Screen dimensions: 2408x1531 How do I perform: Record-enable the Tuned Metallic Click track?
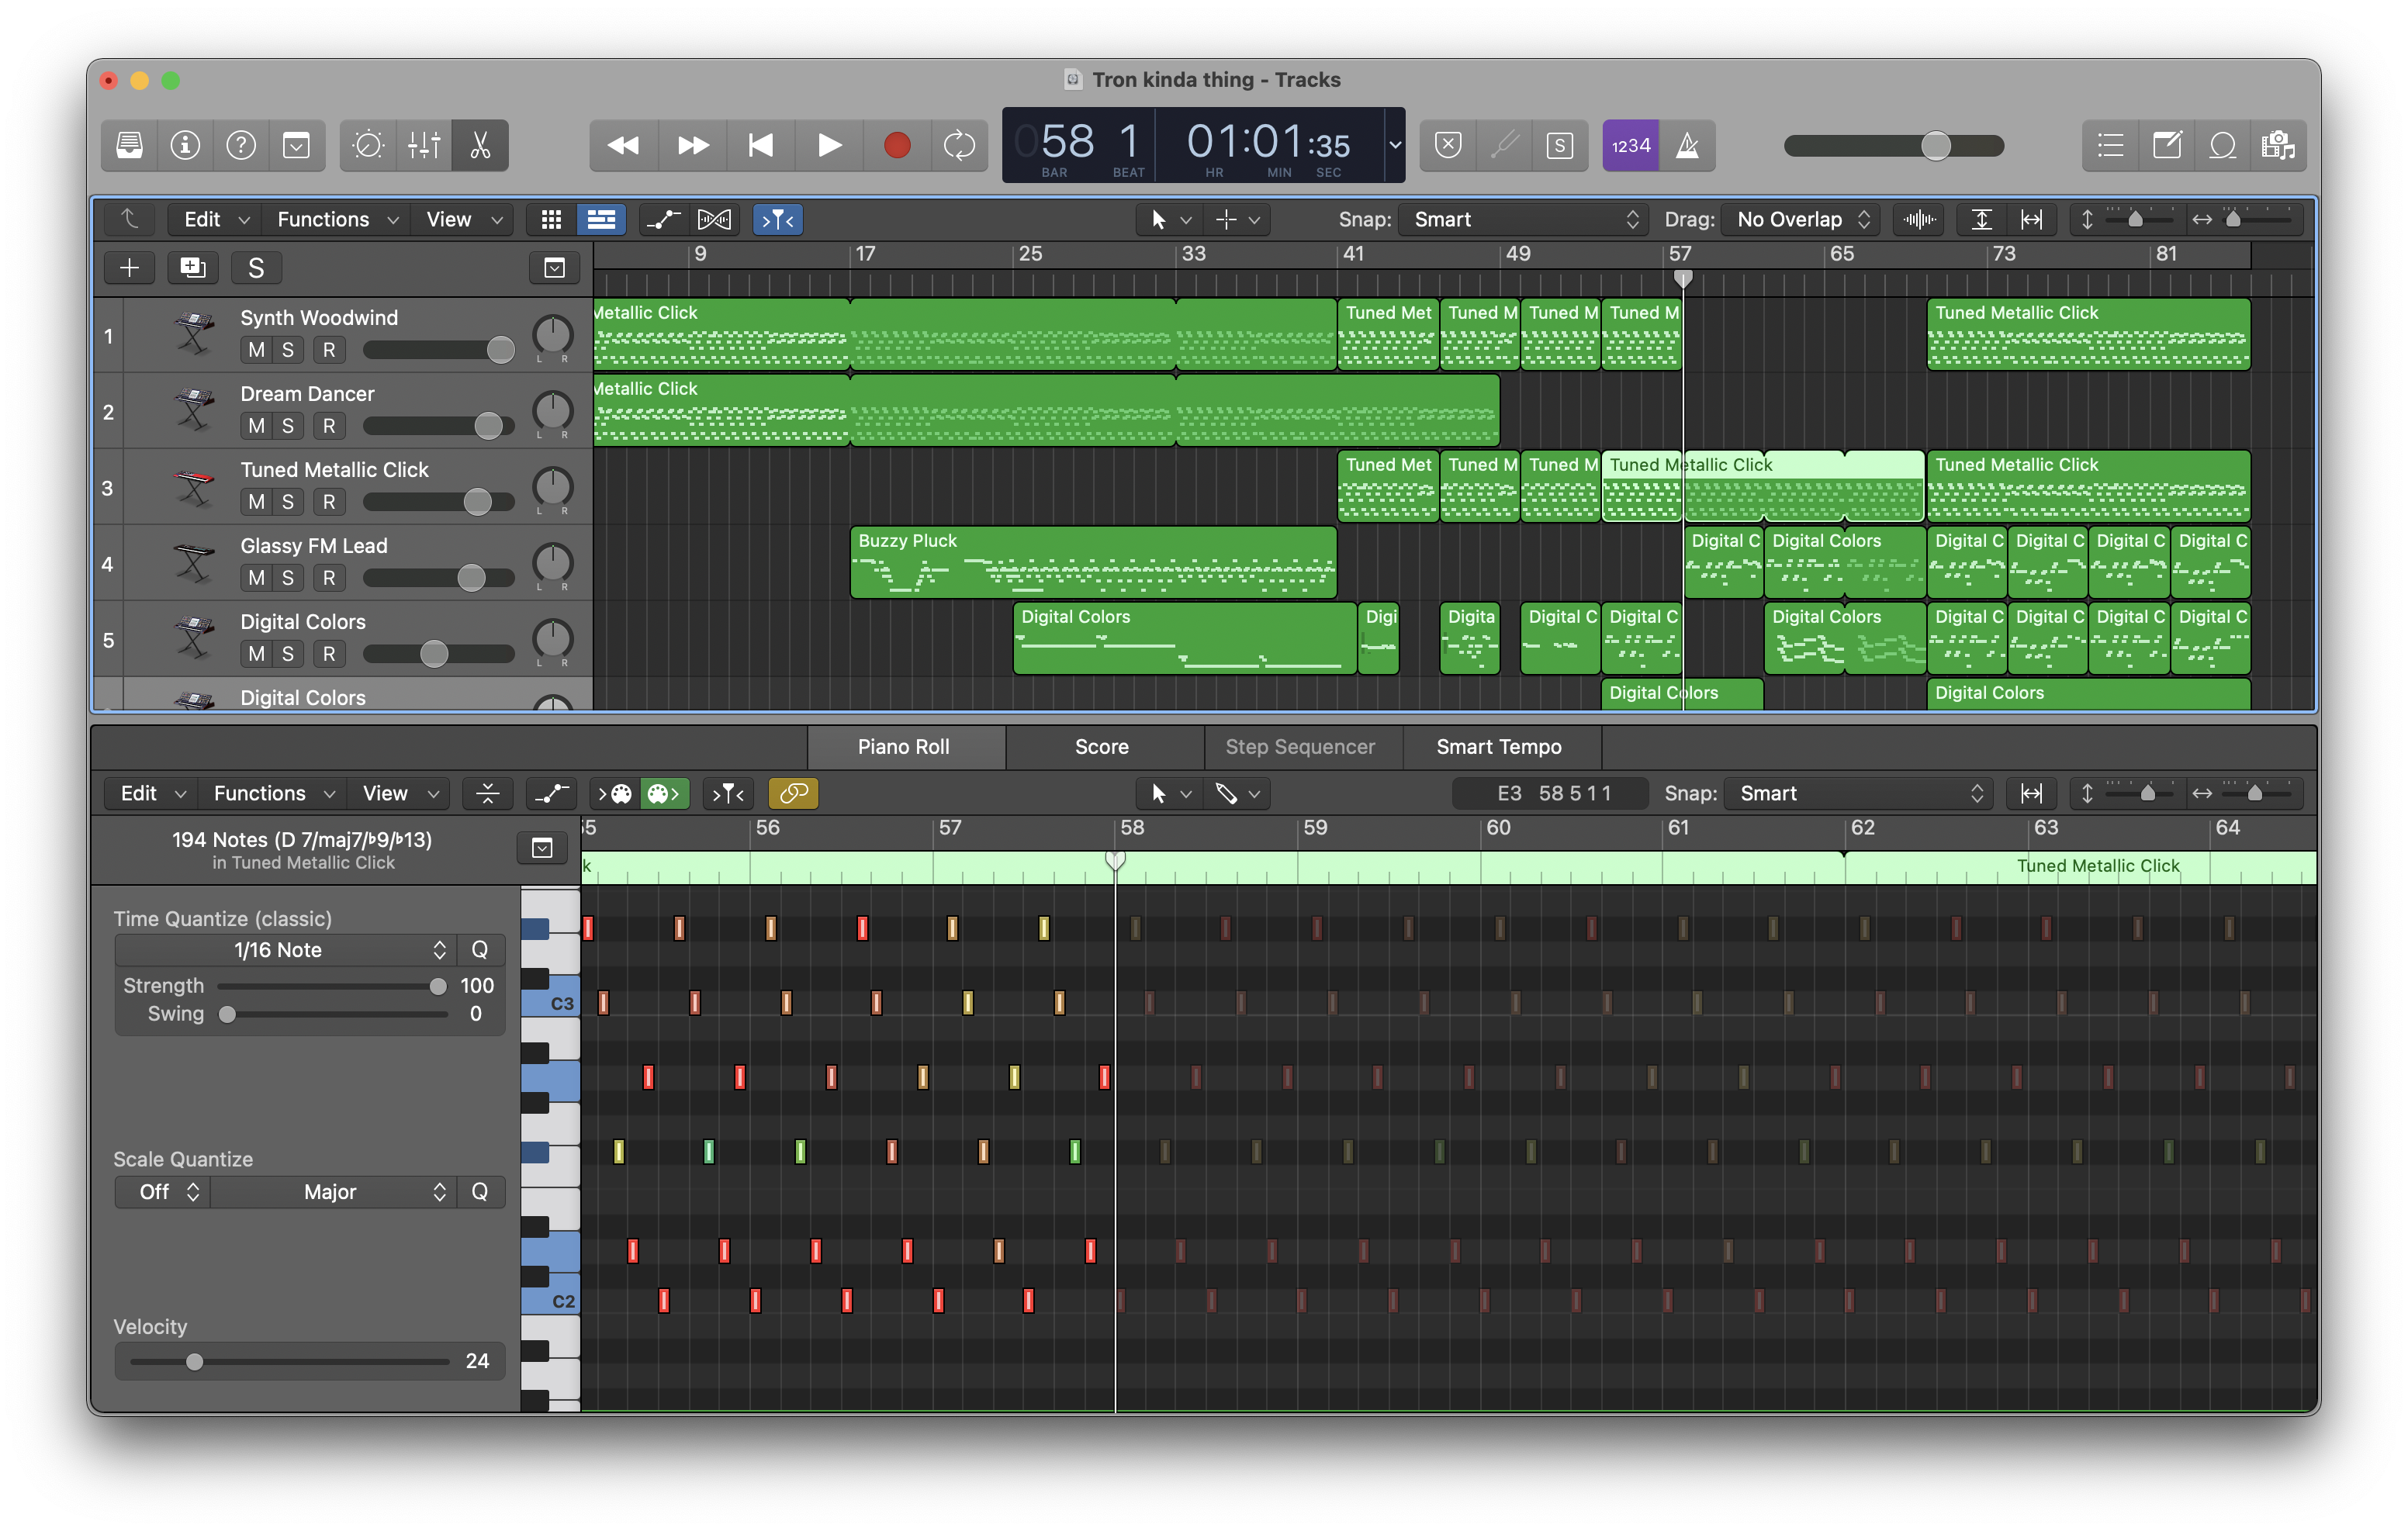329,502
